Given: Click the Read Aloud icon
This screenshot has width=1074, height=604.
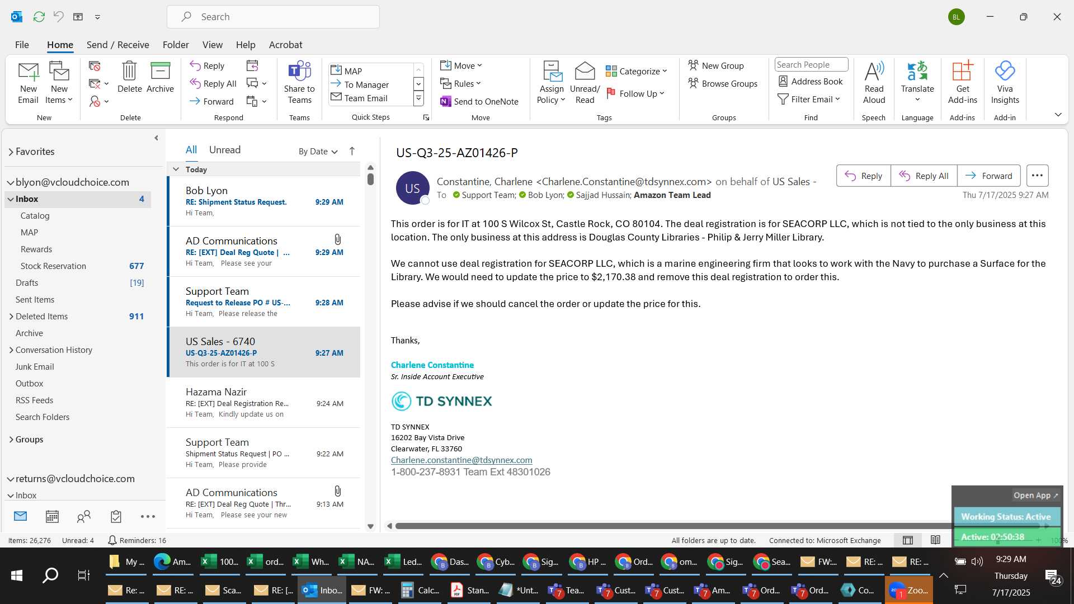Looking at the screenshot, I should [x=874, y=83].
